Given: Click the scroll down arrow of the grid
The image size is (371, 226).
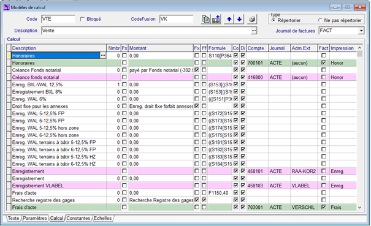Looking at the screenshot, I should [359, 208].
